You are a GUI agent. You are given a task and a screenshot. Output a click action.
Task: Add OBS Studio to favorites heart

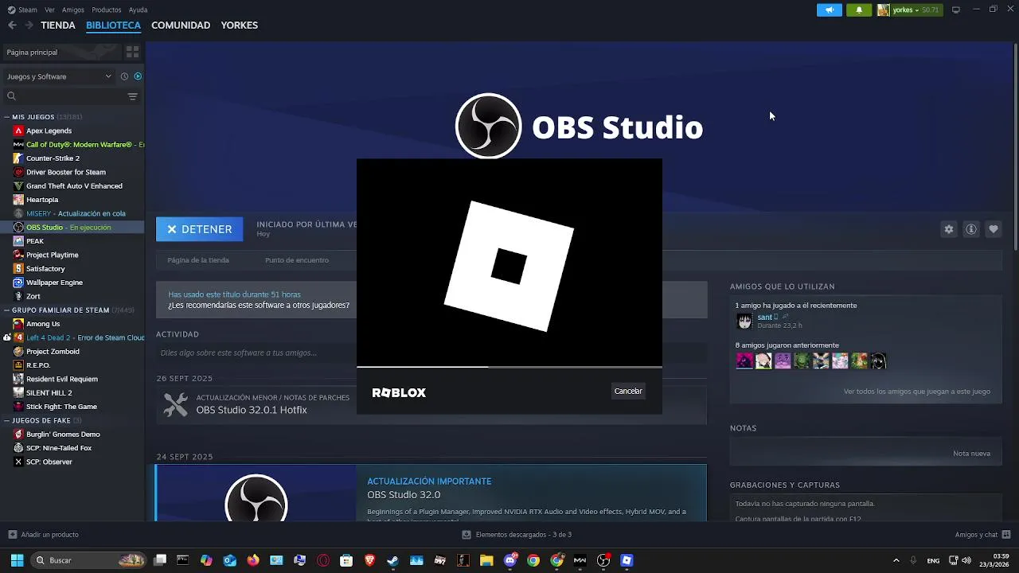click(993, 229)
